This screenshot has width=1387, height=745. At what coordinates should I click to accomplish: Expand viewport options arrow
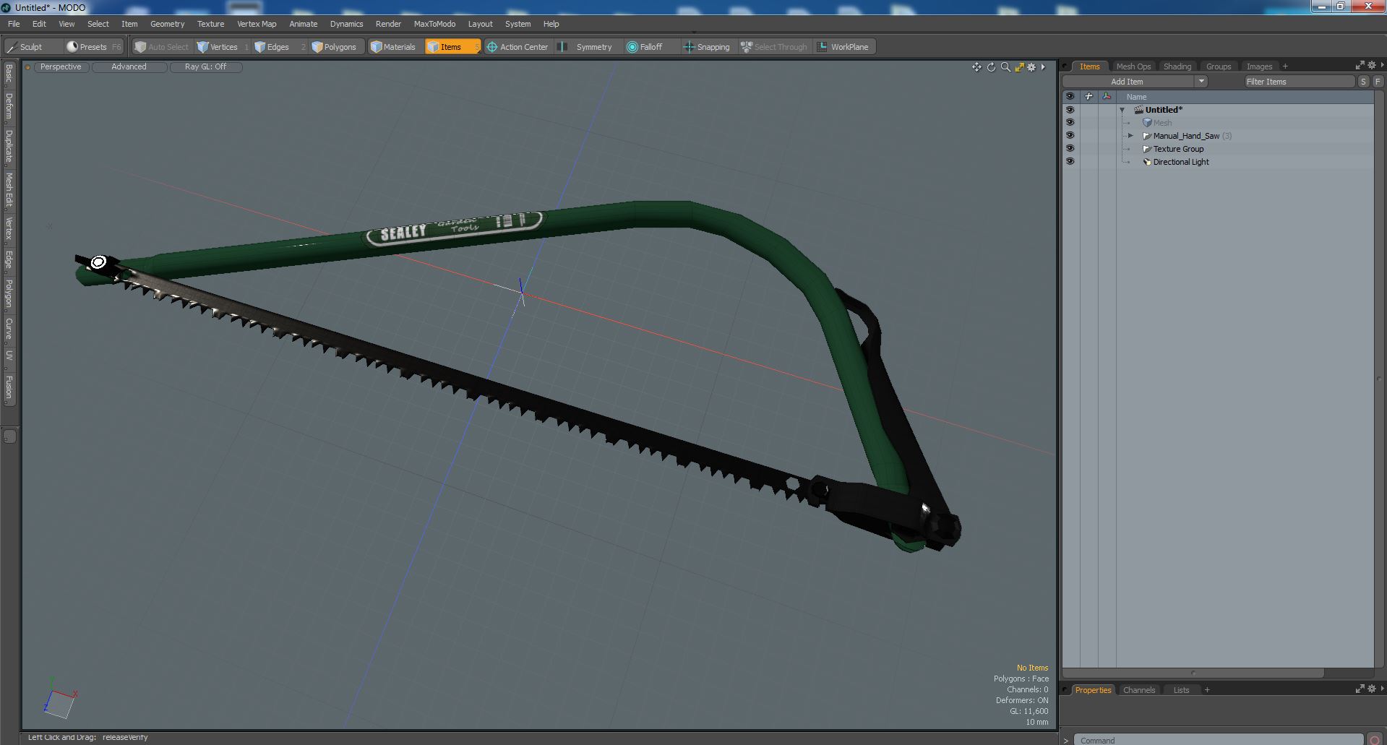pyautogui.click(x=1043, y=67)
